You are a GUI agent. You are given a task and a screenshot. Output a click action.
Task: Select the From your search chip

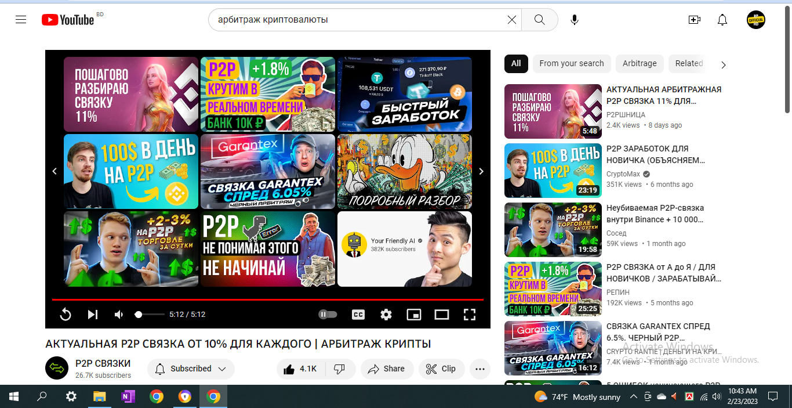coord(572,63)
